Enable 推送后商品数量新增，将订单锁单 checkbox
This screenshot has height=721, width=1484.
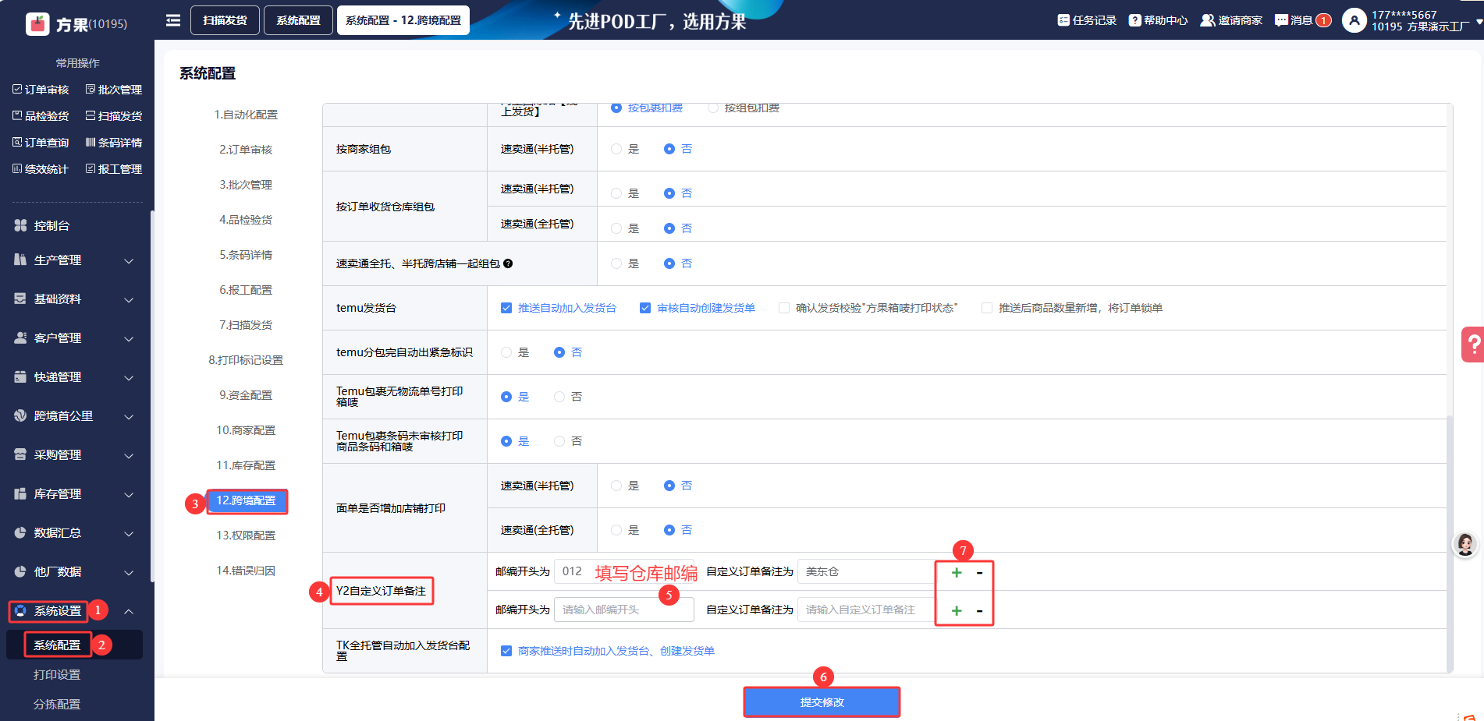[x=987, y=308]
